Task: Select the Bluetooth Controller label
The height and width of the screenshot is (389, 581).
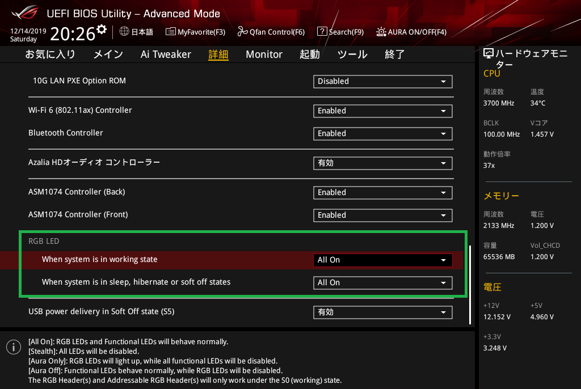Action: coord(66,133)
